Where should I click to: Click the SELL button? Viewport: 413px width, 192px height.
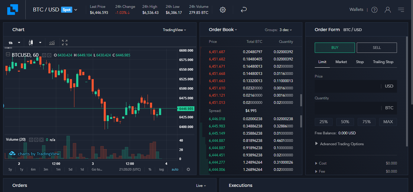click(x=377, y=48)
